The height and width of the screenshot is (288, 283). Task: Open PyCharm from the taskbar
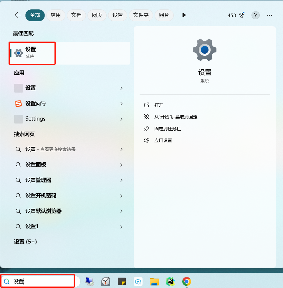click(x=170, y=282)
